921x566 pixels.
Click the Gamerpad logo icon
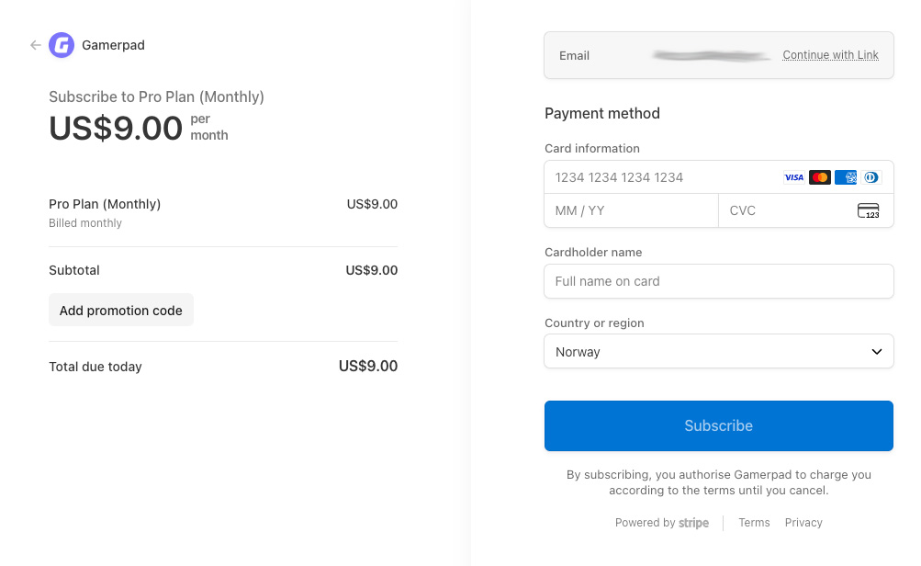click(x=62, y=45)
